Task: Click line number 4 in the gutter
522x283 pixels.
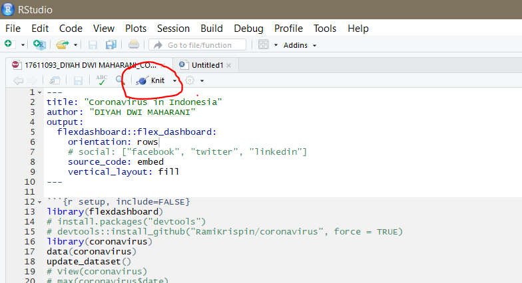Action: (x=32, y=122)
